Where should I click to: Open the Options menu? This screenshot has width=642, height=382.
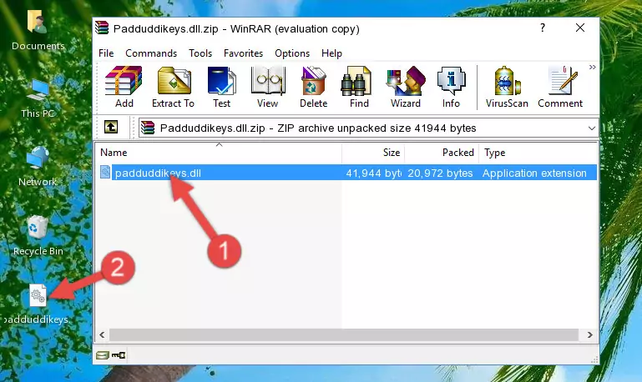tap(292, 53)
